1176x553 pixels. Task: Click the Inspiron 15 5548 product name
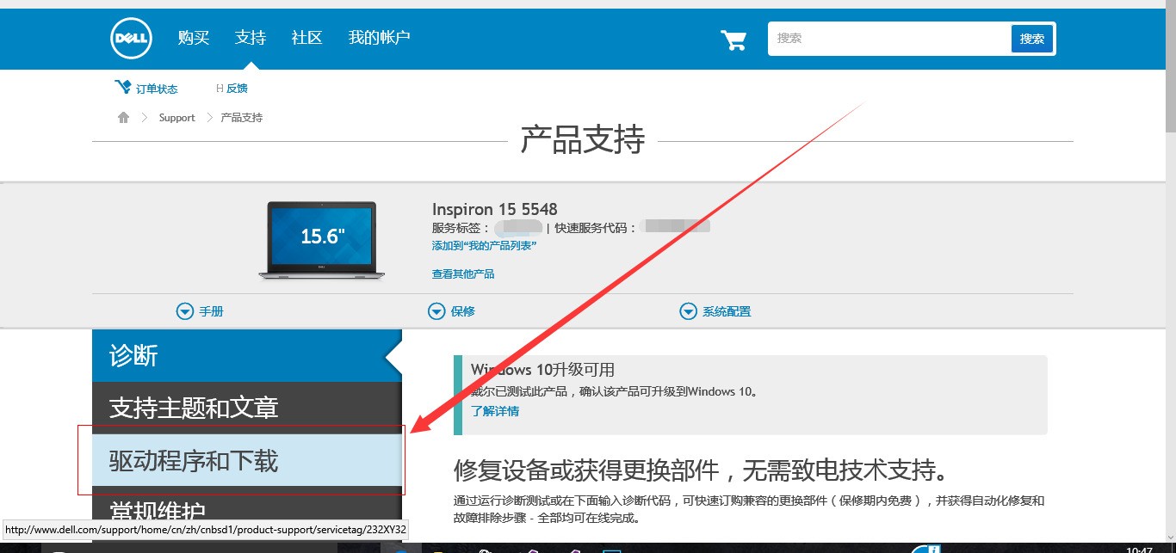click(495, 209)
